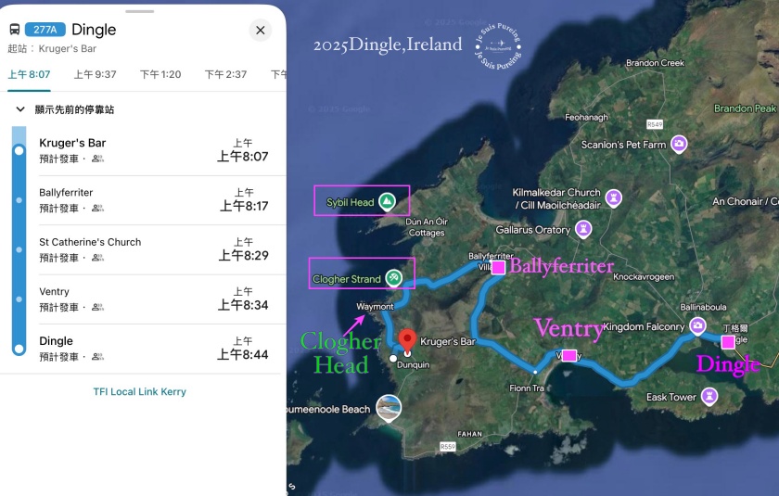
Task: Open the TFI Local Link Kerry link
Action: click(x=140, y=391)
